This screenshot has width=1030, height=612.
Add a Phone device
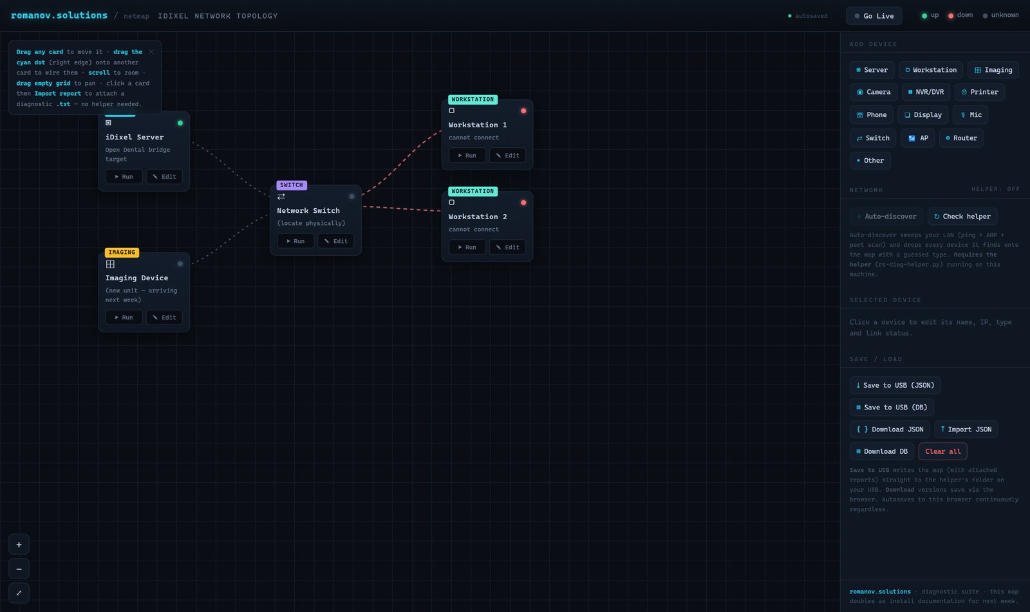pyautogui.click(x=871, y=115)
